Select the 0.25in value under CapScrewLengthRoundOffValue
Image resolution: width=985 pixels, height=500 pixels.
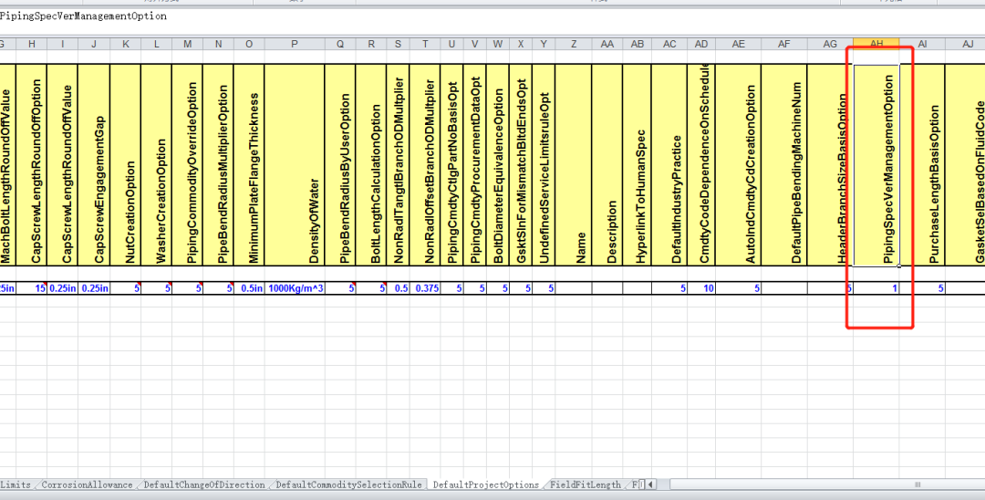coord(63,288)
